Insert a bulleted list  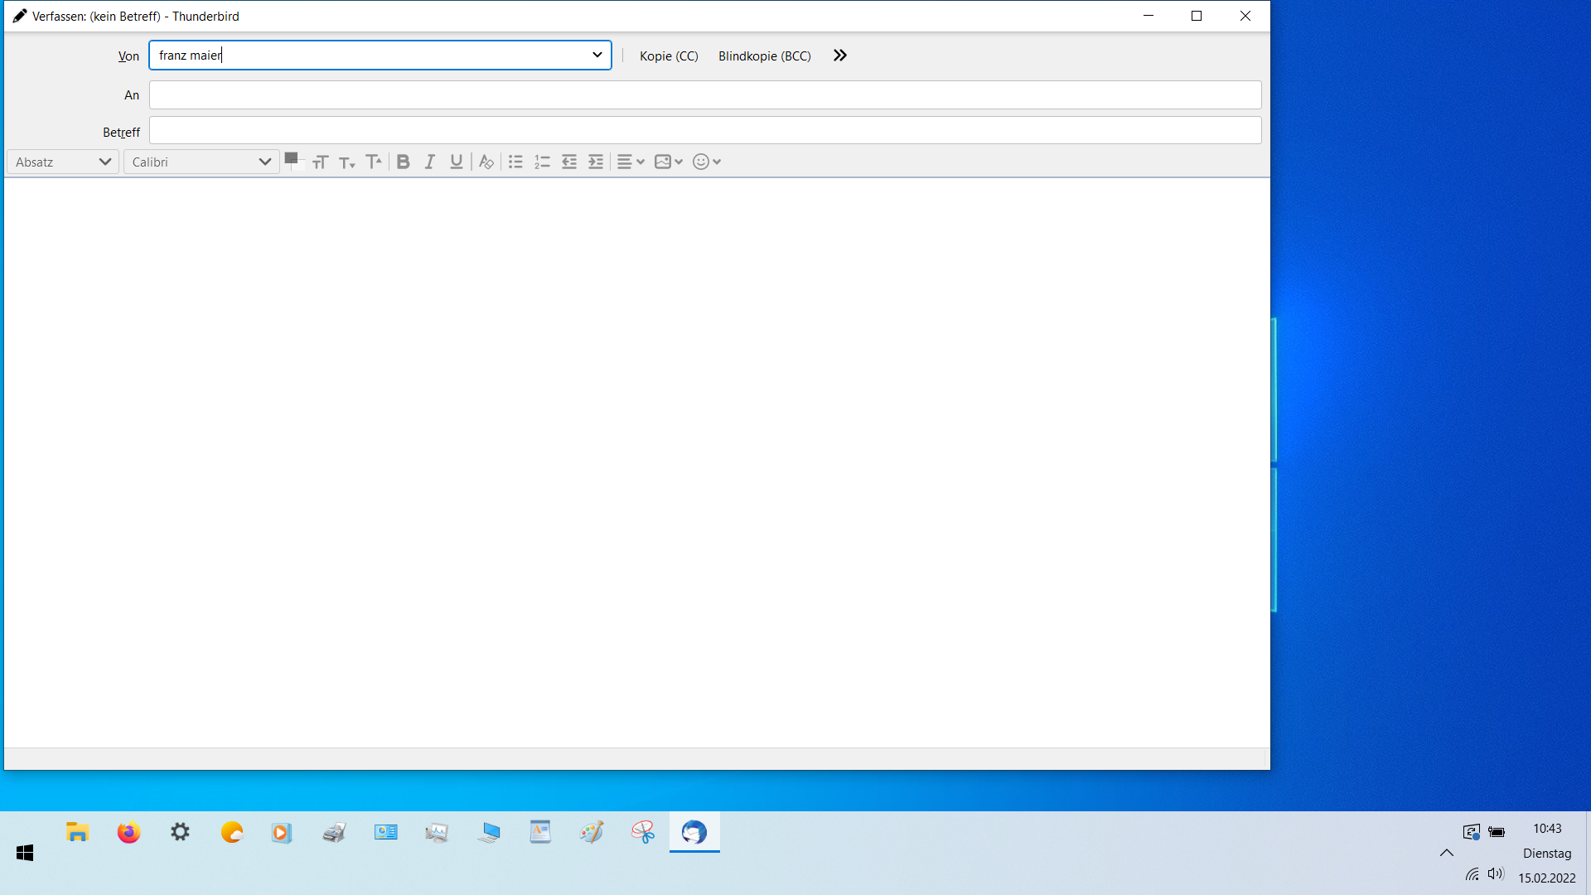[x=515, y=162]
